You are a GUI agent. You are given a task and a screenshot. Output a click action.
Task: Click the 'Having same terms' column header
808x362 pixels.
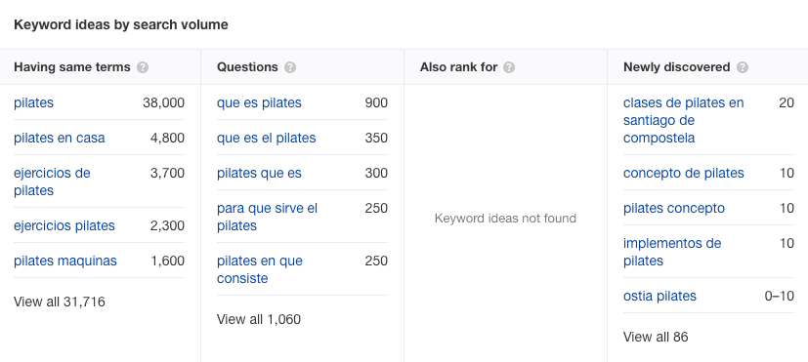tap(72, 67)
